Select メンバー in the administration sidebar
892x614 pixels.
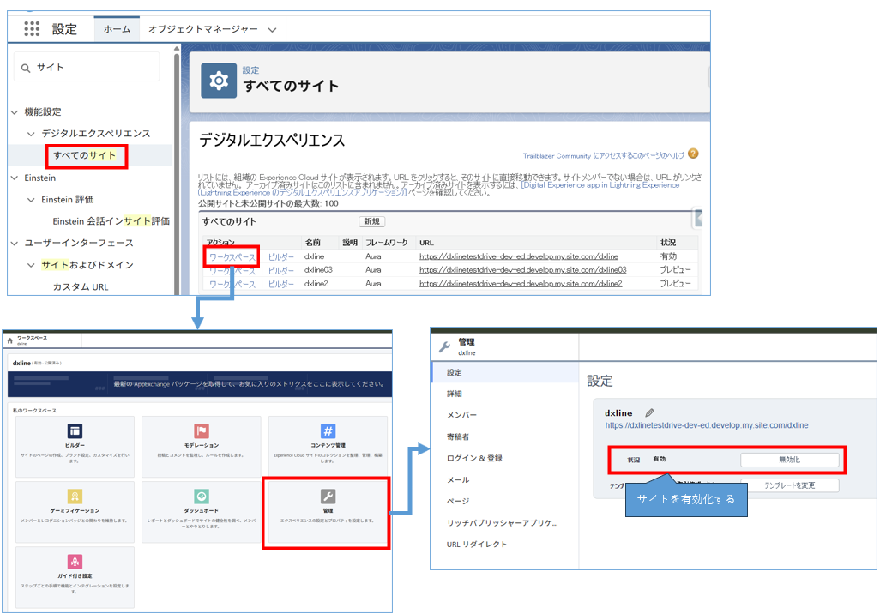[461, 415]
